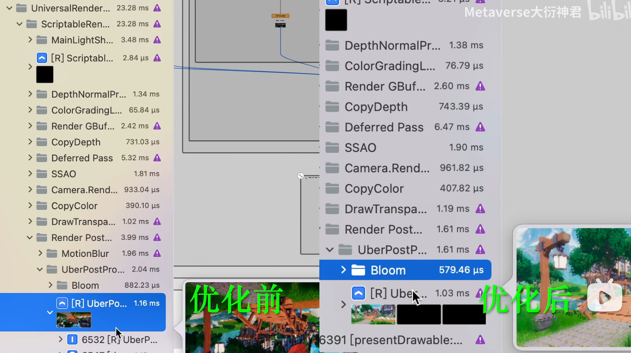Collapse the right UberPostP... group
Viewport: 631px width, 353px height.
pyautogui.click(x=330, y=250)
